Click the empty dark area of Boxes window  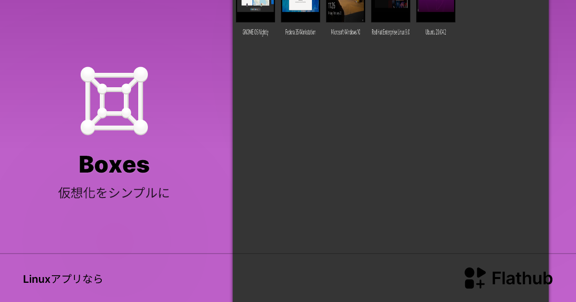tap(390, 144)
